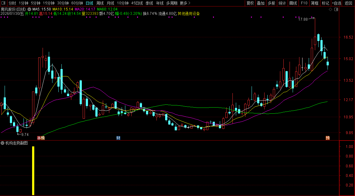Switch to 10分钟 period
The image size is (355, 196).
coord(123,3)
